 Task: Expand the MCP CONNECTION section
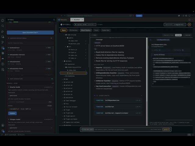tap(30, 79)
